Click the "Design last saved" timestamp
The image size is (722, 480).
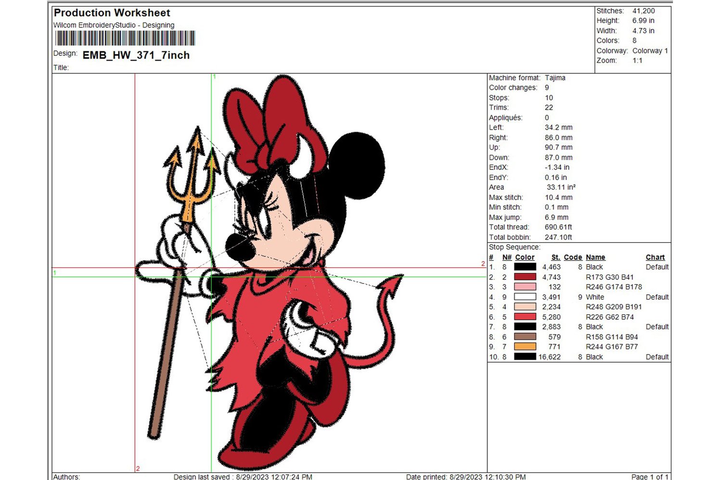pos(243,477)
